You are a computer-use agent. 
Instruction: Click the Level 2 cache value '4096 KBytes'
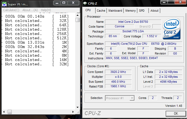[168, 82]
